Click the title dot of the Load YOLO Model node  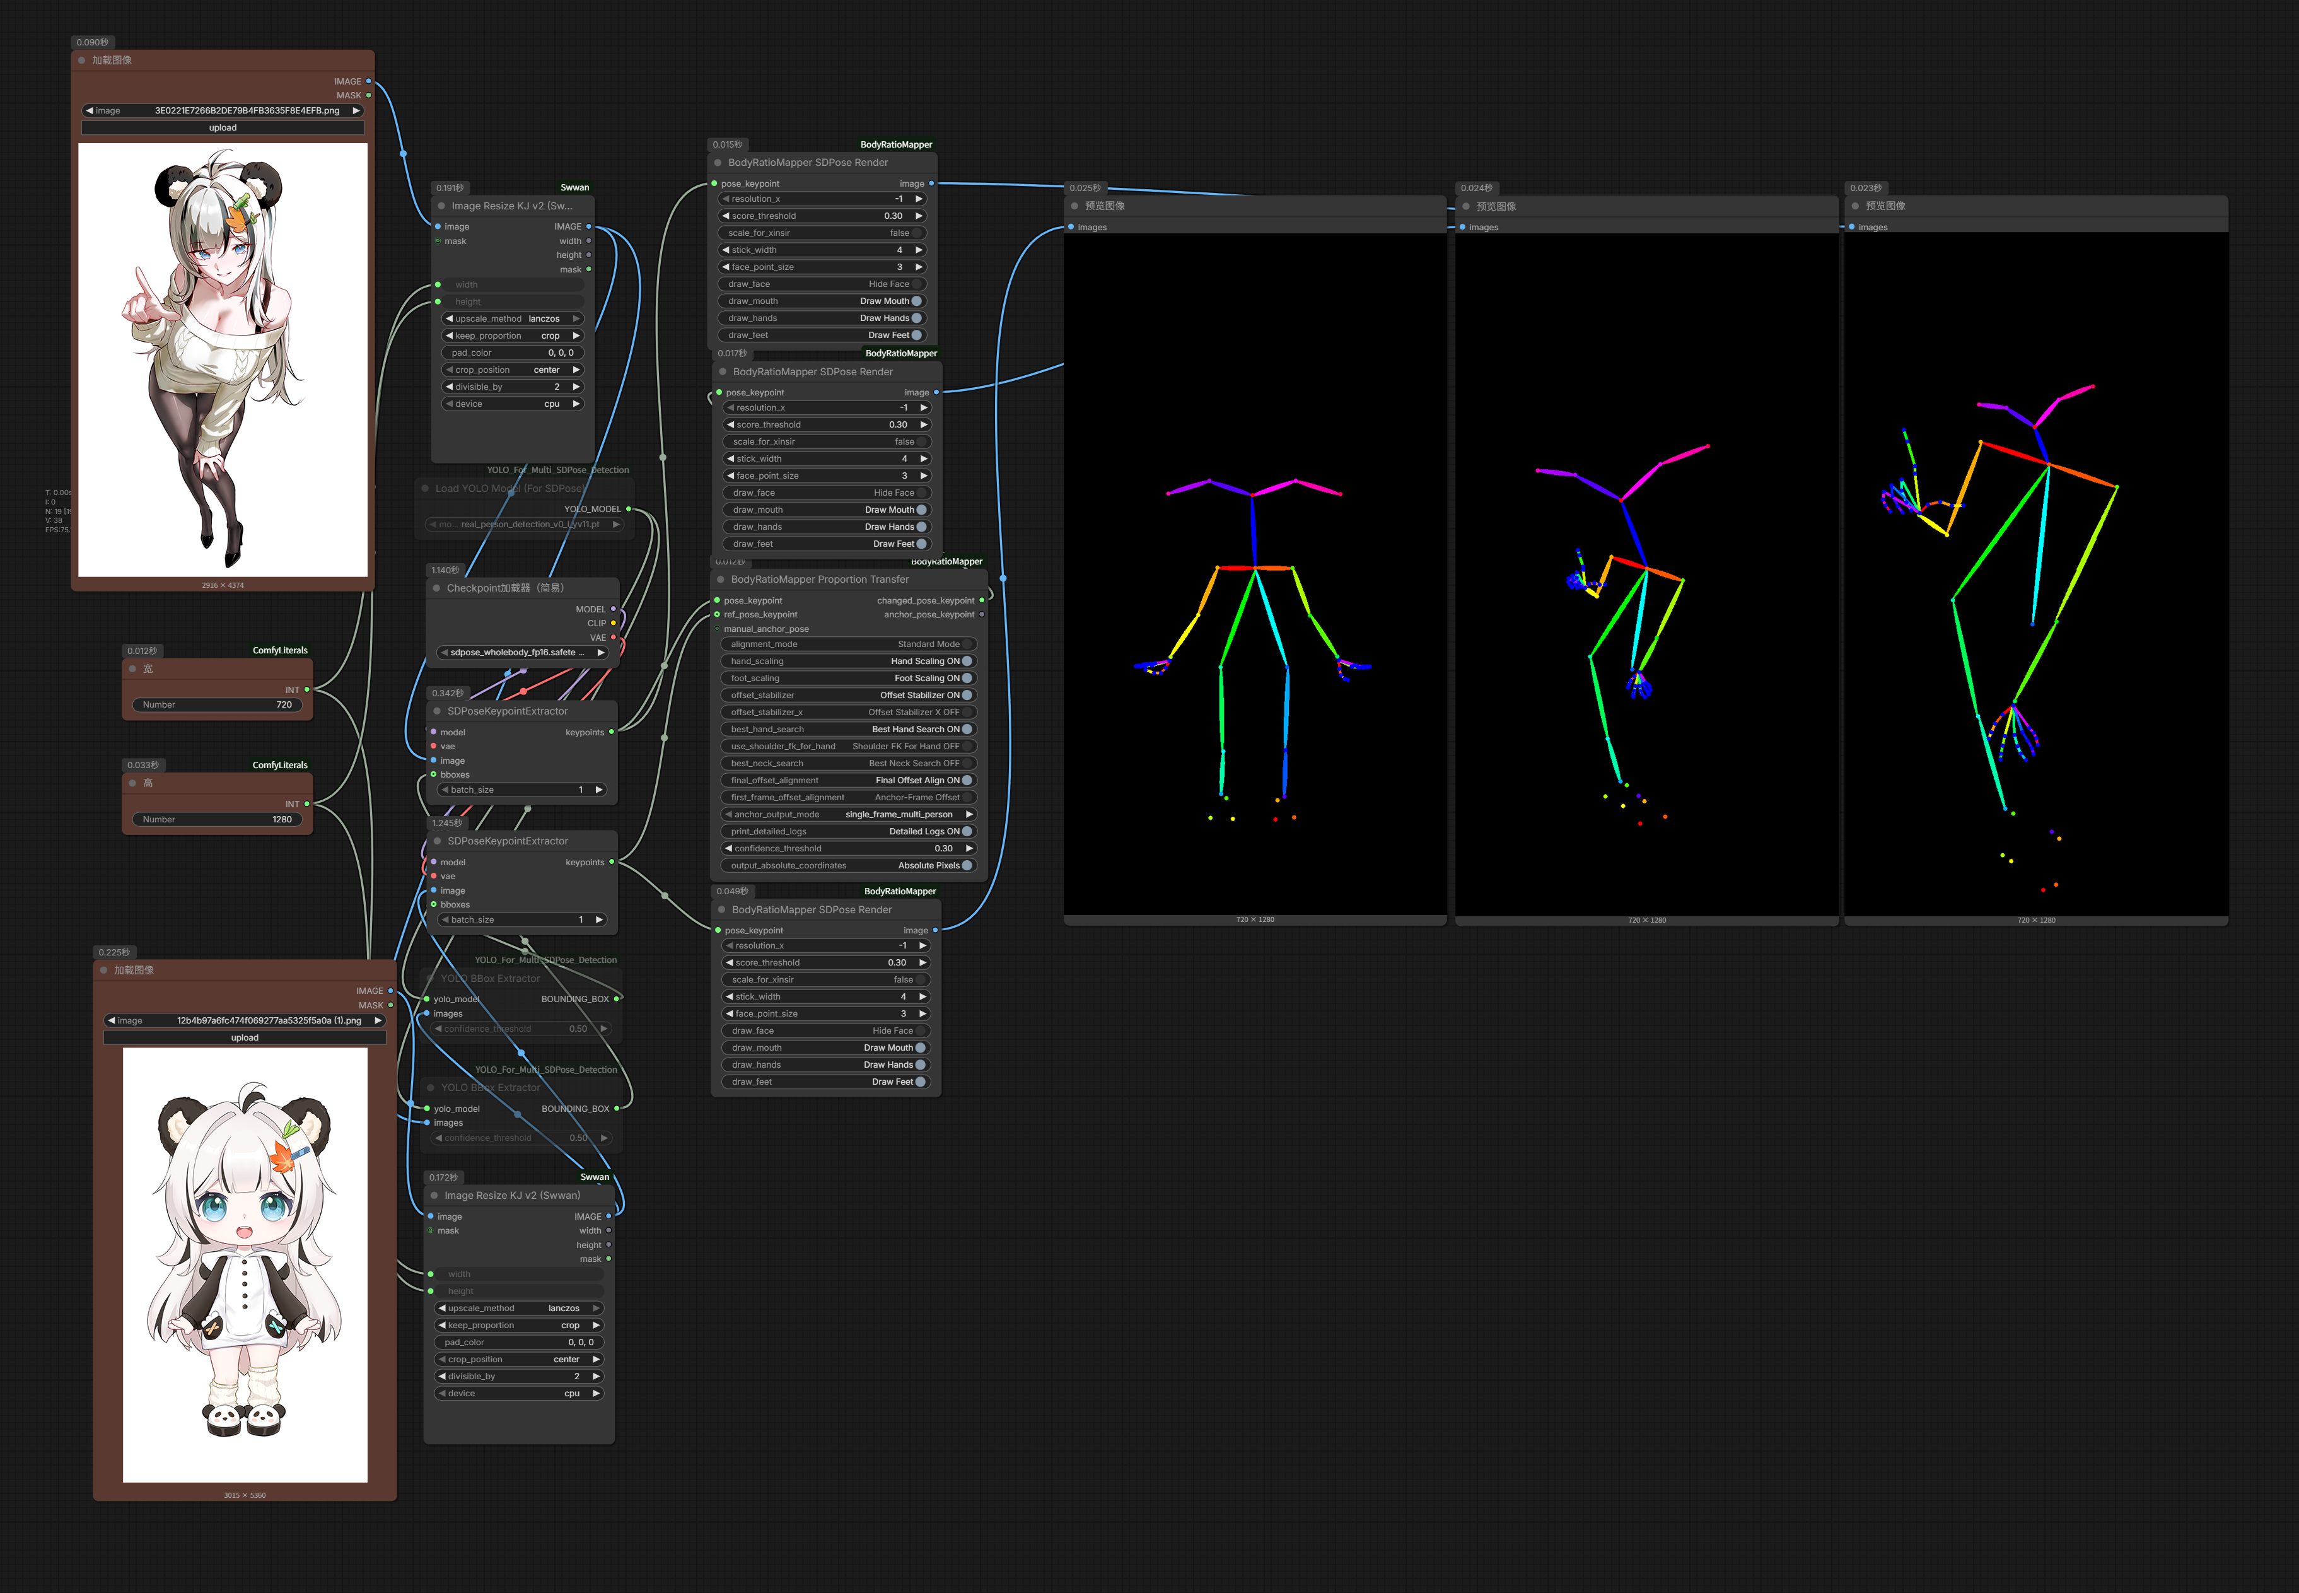click(x=424, y=488)
